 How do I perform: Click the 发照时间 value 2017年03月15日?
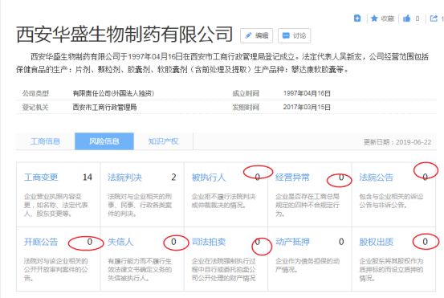307,107
